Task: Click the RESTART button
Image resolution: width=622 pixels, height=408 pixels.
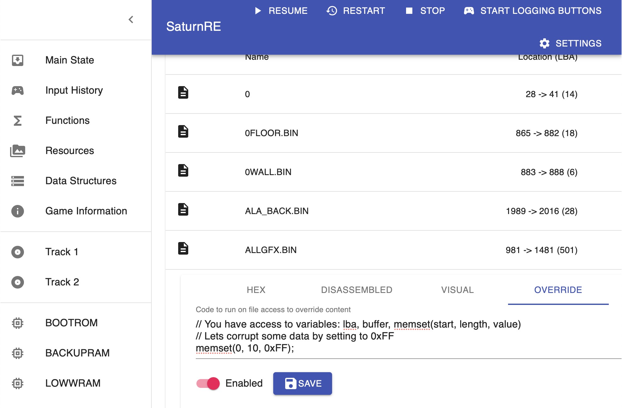Action: point(356,11)
